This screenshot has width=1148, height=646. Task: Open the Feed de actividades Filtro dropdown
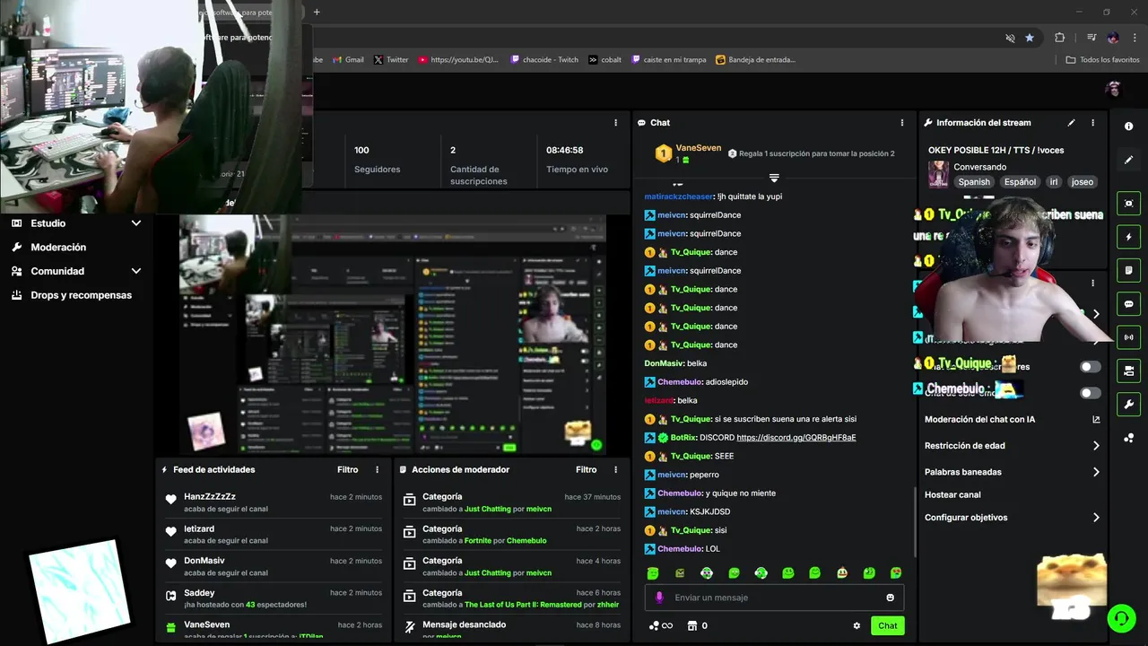coord(347,469)
